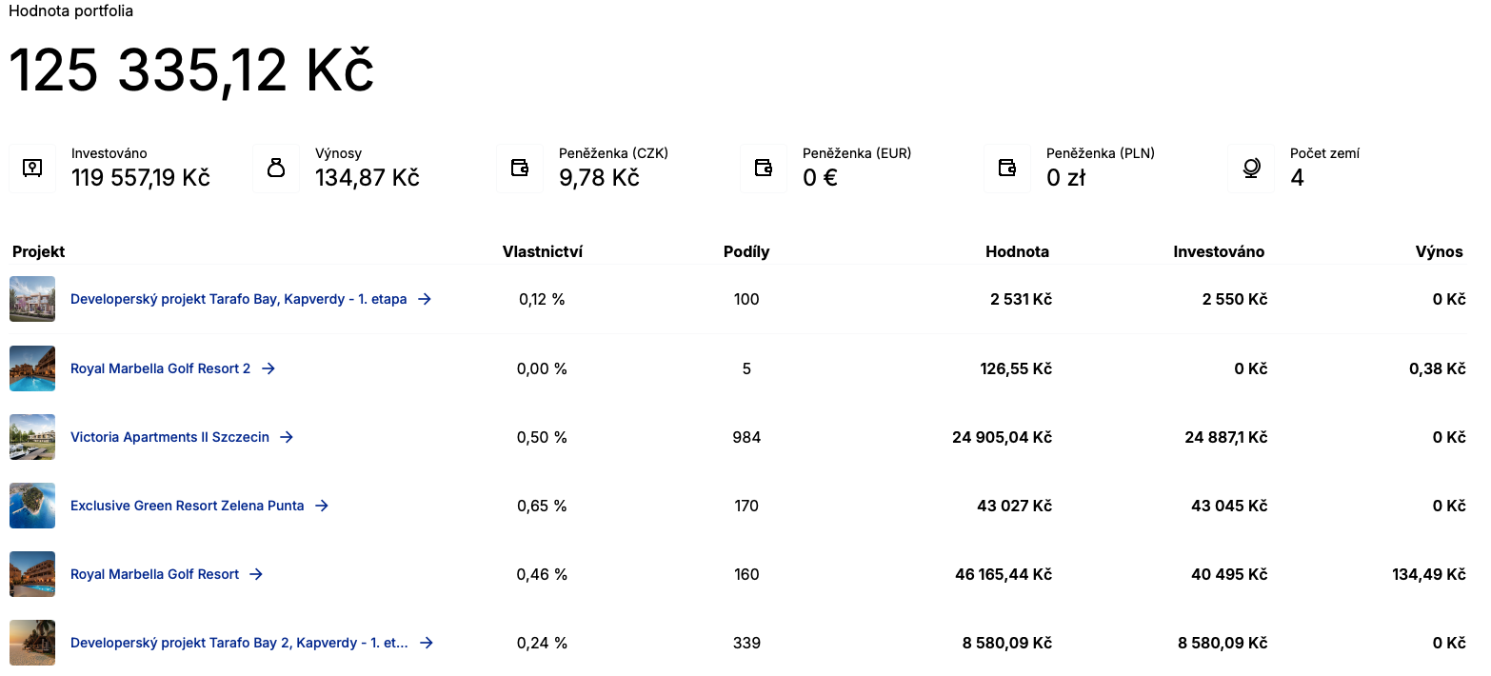
Task: Open truncated Tarafo Bay 2 Kapverdy project link
Action: tap(238, 643)
